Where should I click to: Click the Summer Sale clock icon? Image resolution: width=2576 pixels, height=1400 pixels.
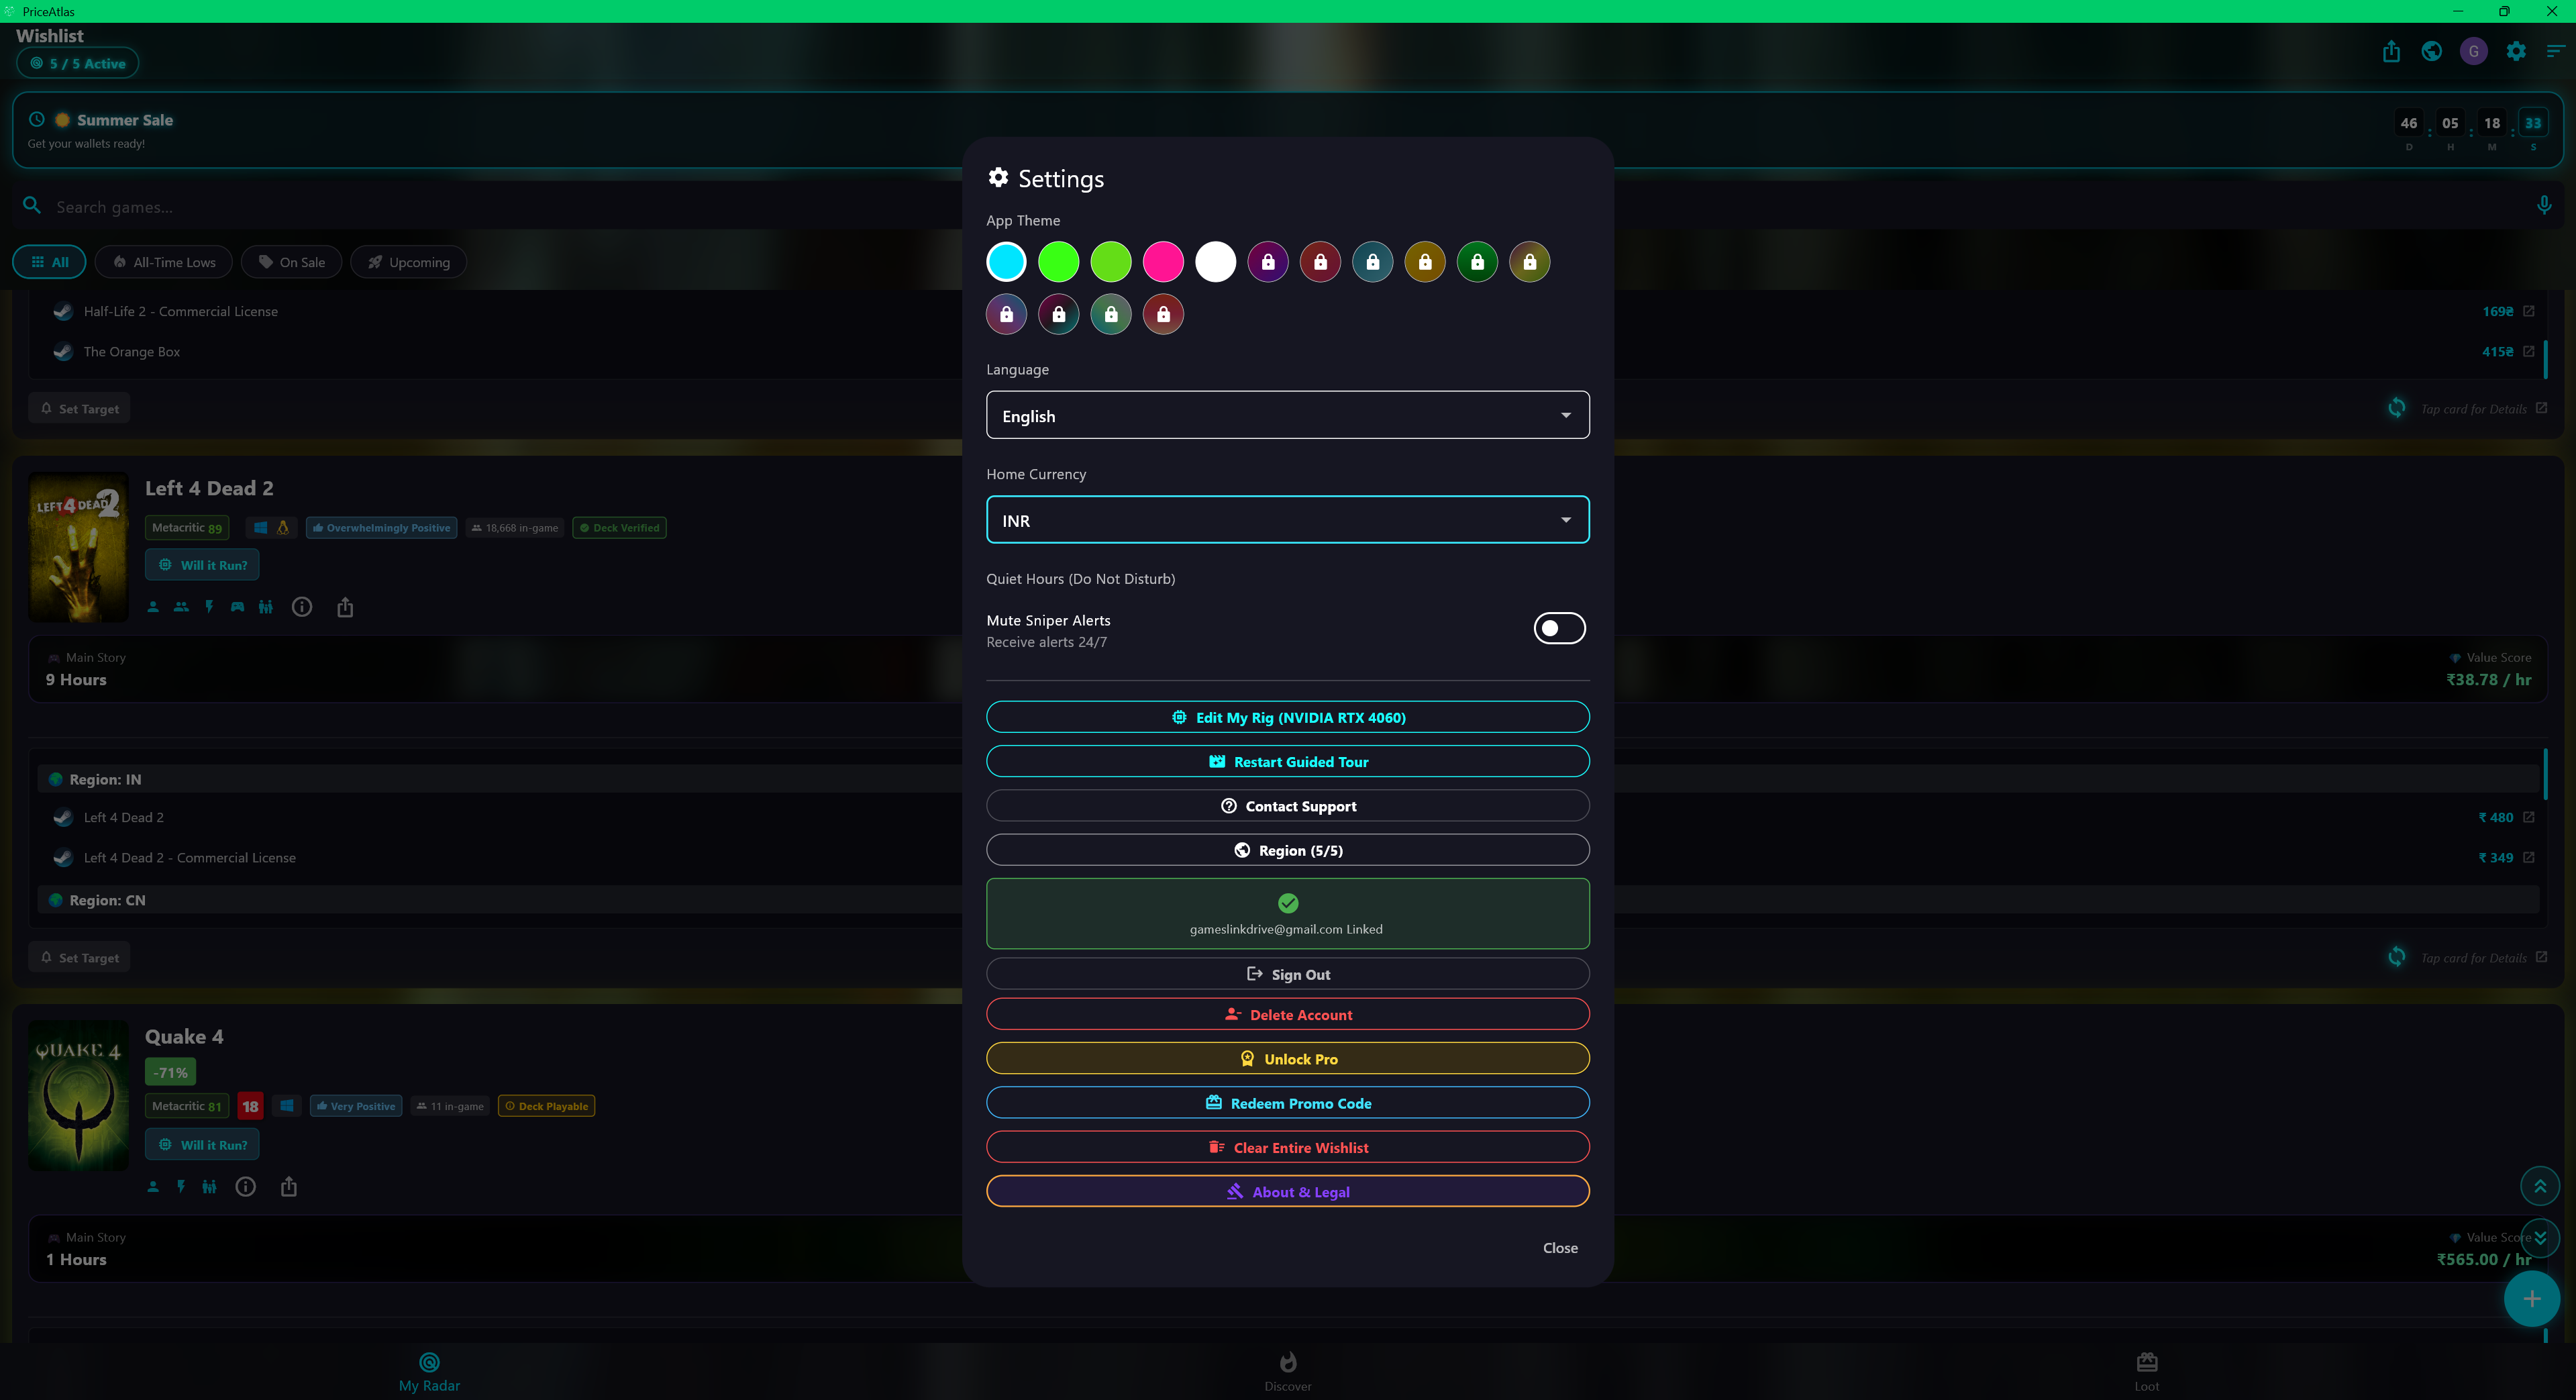pyautogui.click(x=36, y=119)
